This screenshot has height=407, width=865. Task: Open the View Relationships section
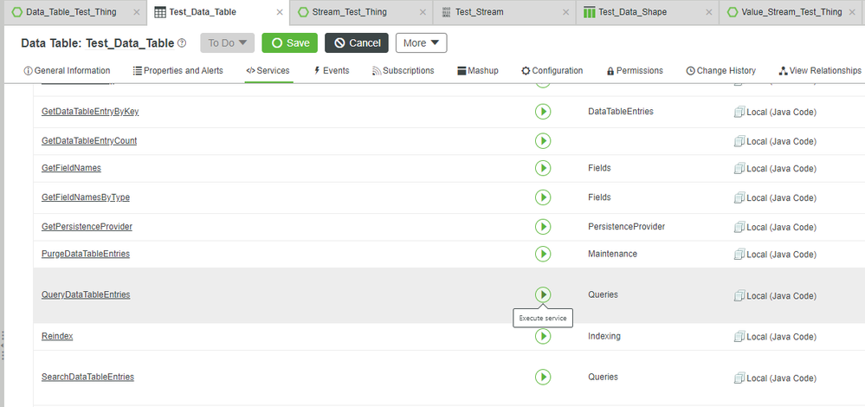click(x=820, y=71)
